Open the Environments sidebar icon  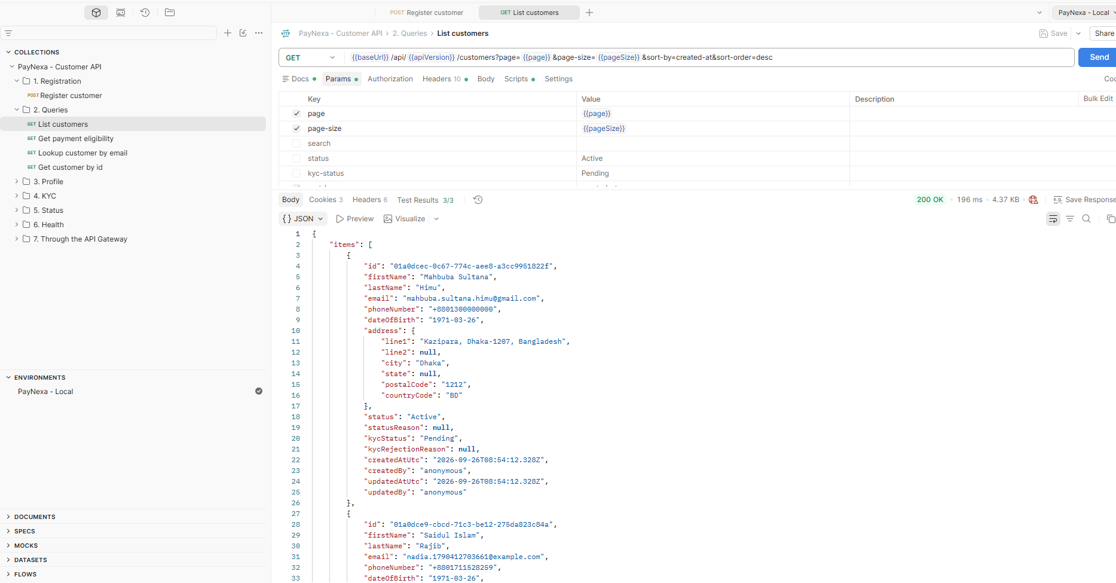[121, 13]
